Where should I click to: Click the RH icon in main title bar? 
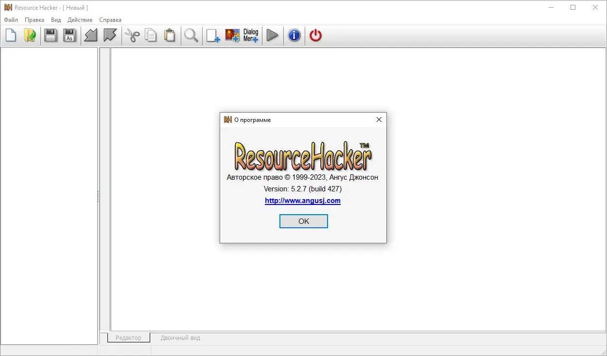pyautogui.click(x=8, y=7)
